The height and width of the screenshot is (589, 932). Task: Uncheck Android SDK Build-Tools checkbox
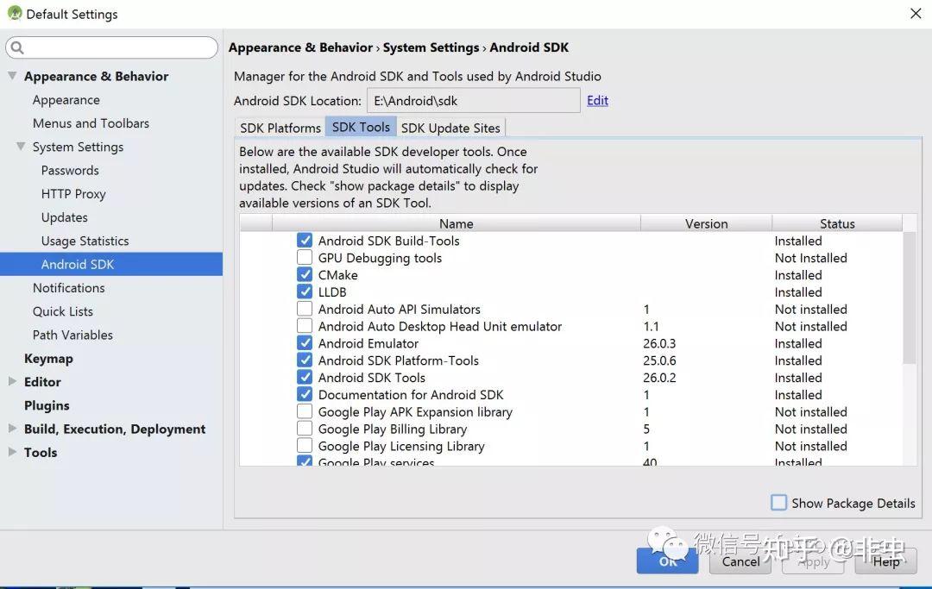305,241
